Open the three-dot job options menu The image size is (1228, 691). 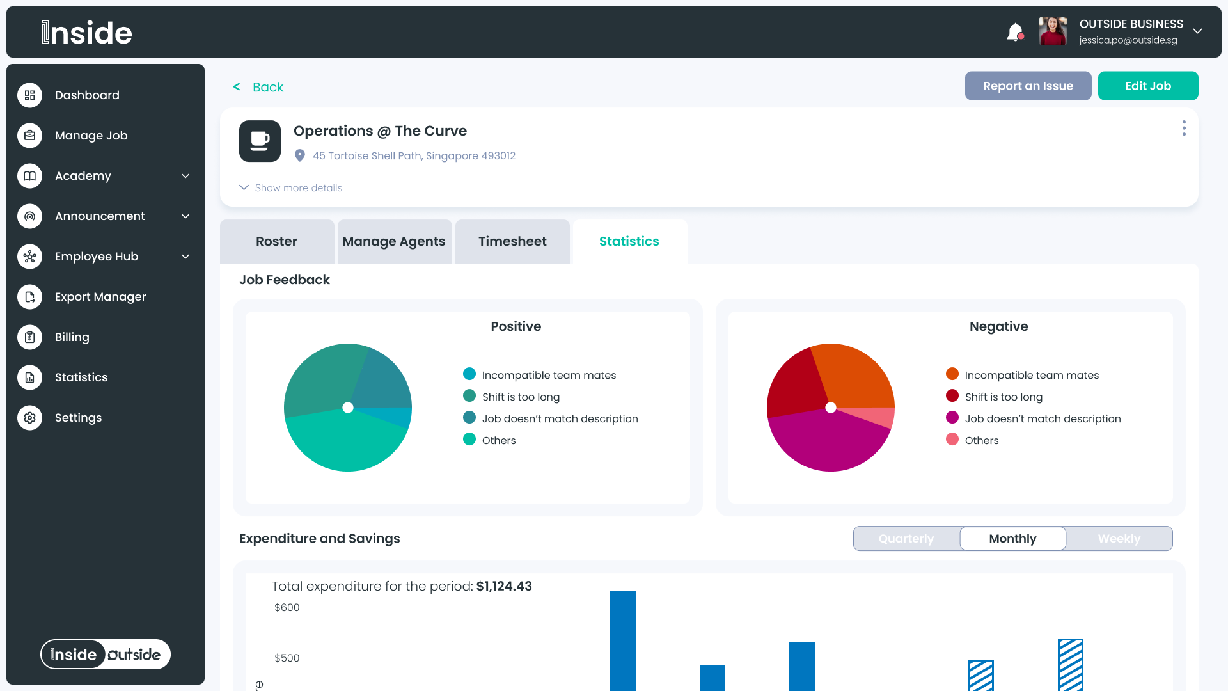click(x=1184, y=128)
